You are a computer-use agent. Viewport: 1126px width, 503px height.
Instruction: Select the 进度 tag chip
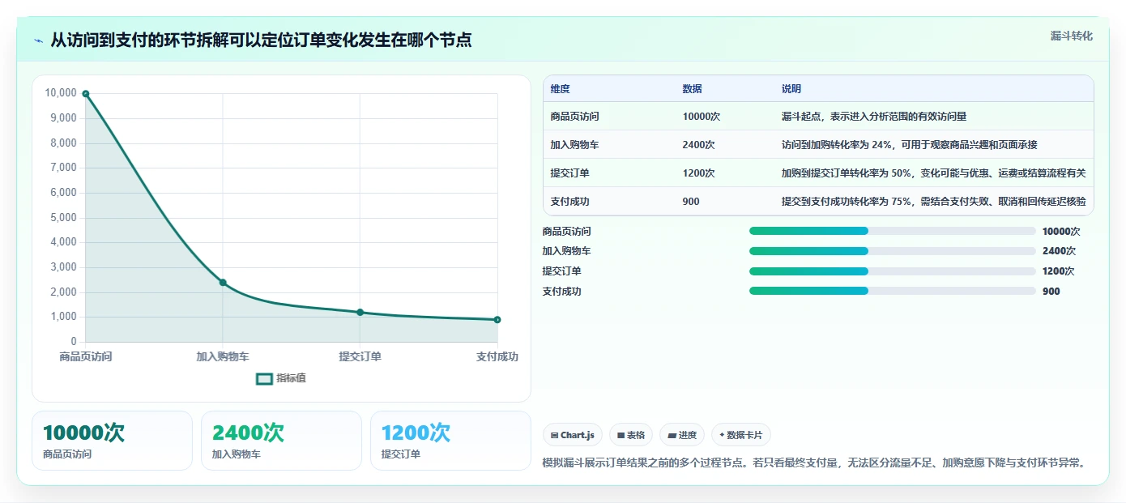point(682,435)
